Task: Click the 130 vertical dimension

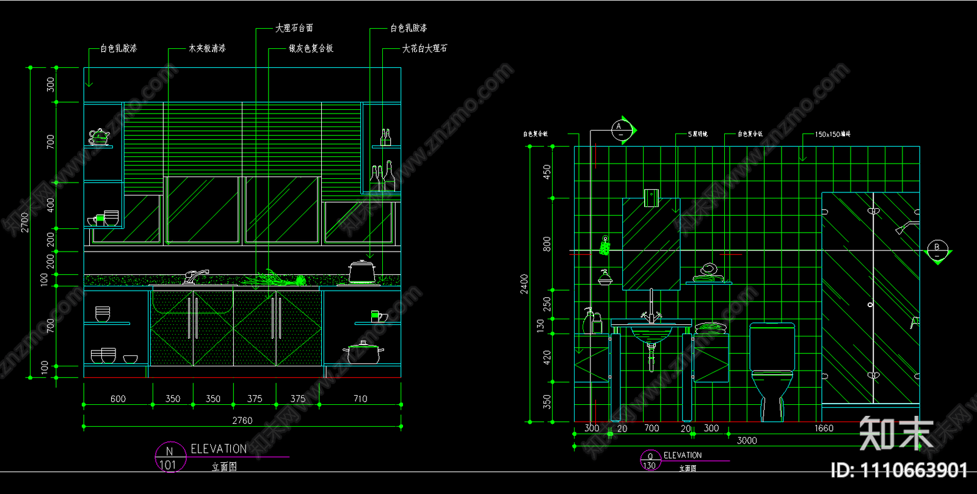Action: pyautogui.click(x=540, y=325)
